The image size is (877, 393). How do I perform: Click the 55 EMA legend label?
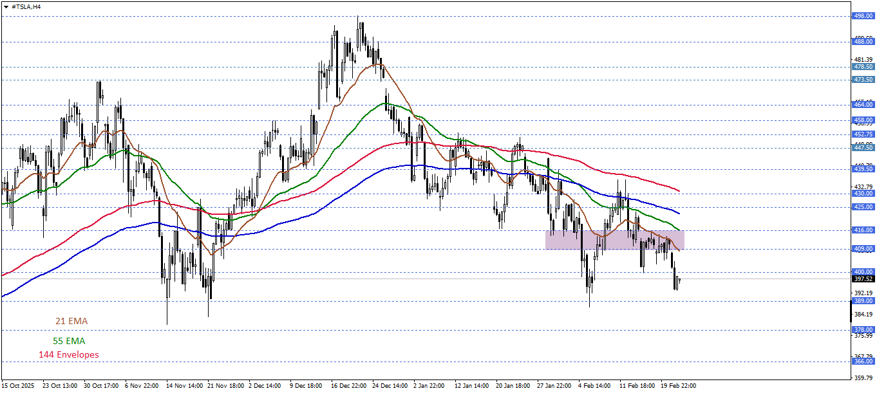[x=69, y=341]
